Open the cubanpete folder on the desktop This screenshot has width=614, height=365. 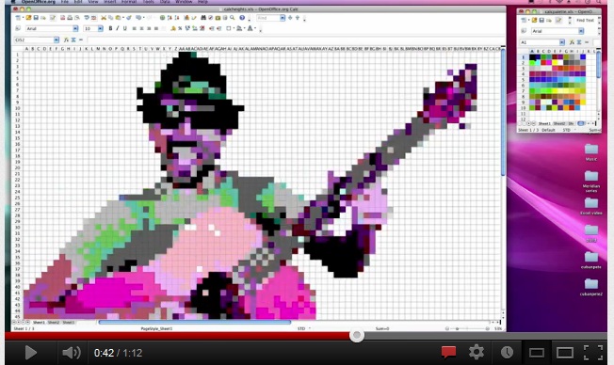pos(590,261)
